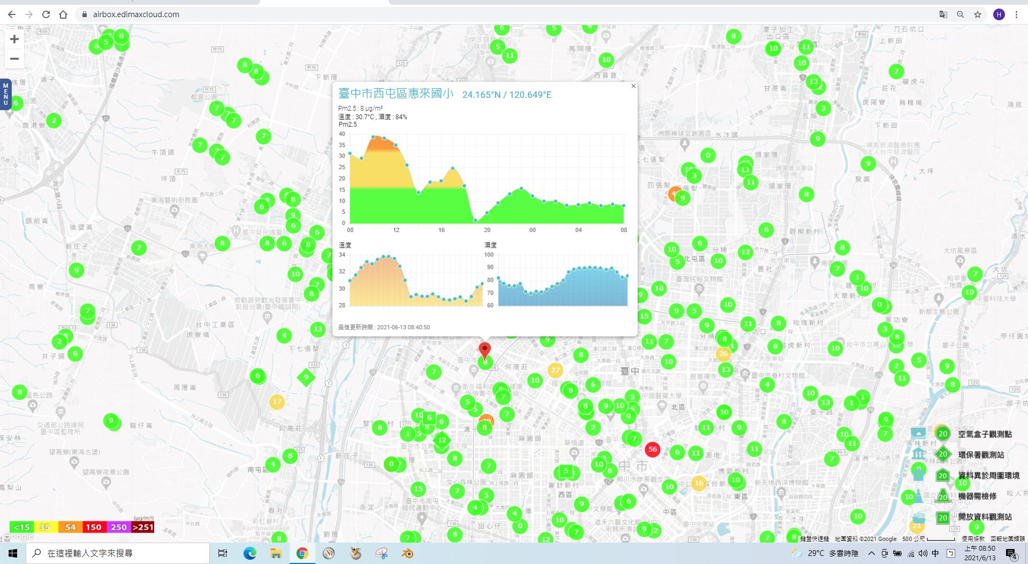1028x564 pixels.
Task: Click the purple 250 legend swatch
Action: point(118,527)
